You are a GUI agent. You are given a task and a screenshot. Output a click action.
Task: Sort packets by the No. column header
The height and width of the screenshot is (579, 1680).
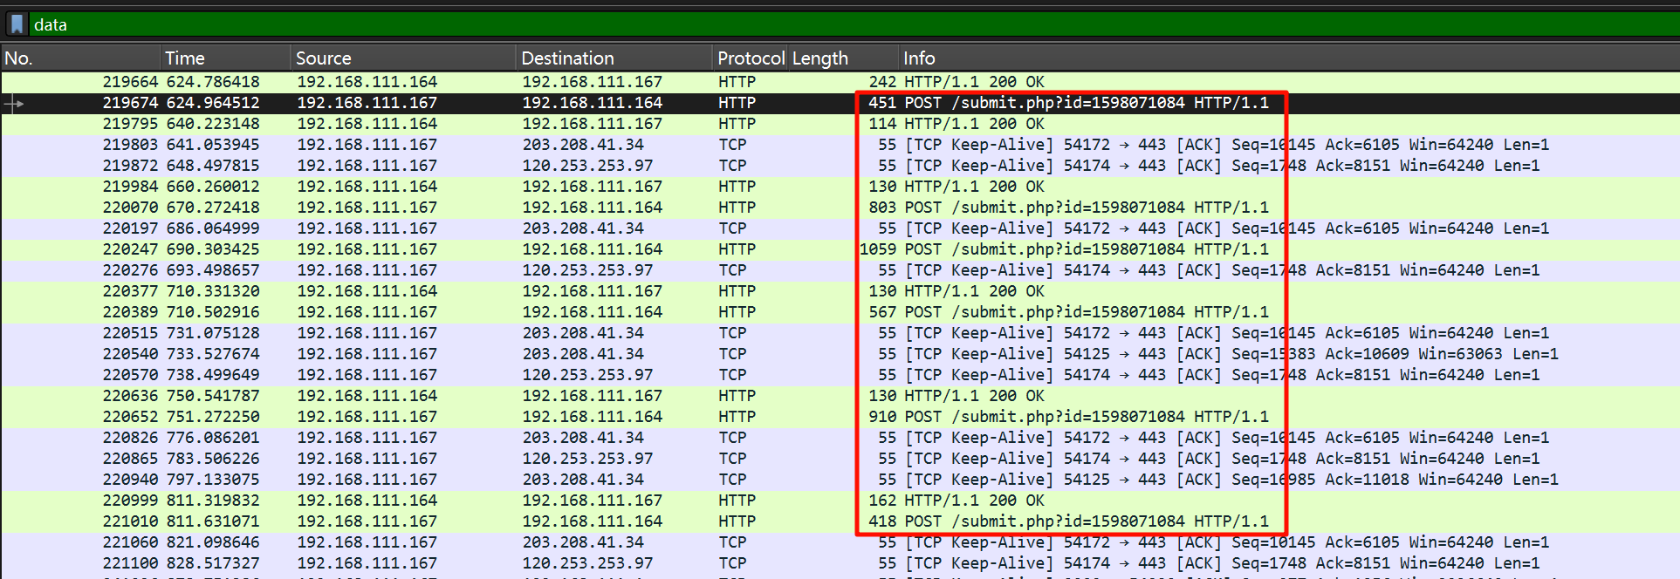click(79, 58)
